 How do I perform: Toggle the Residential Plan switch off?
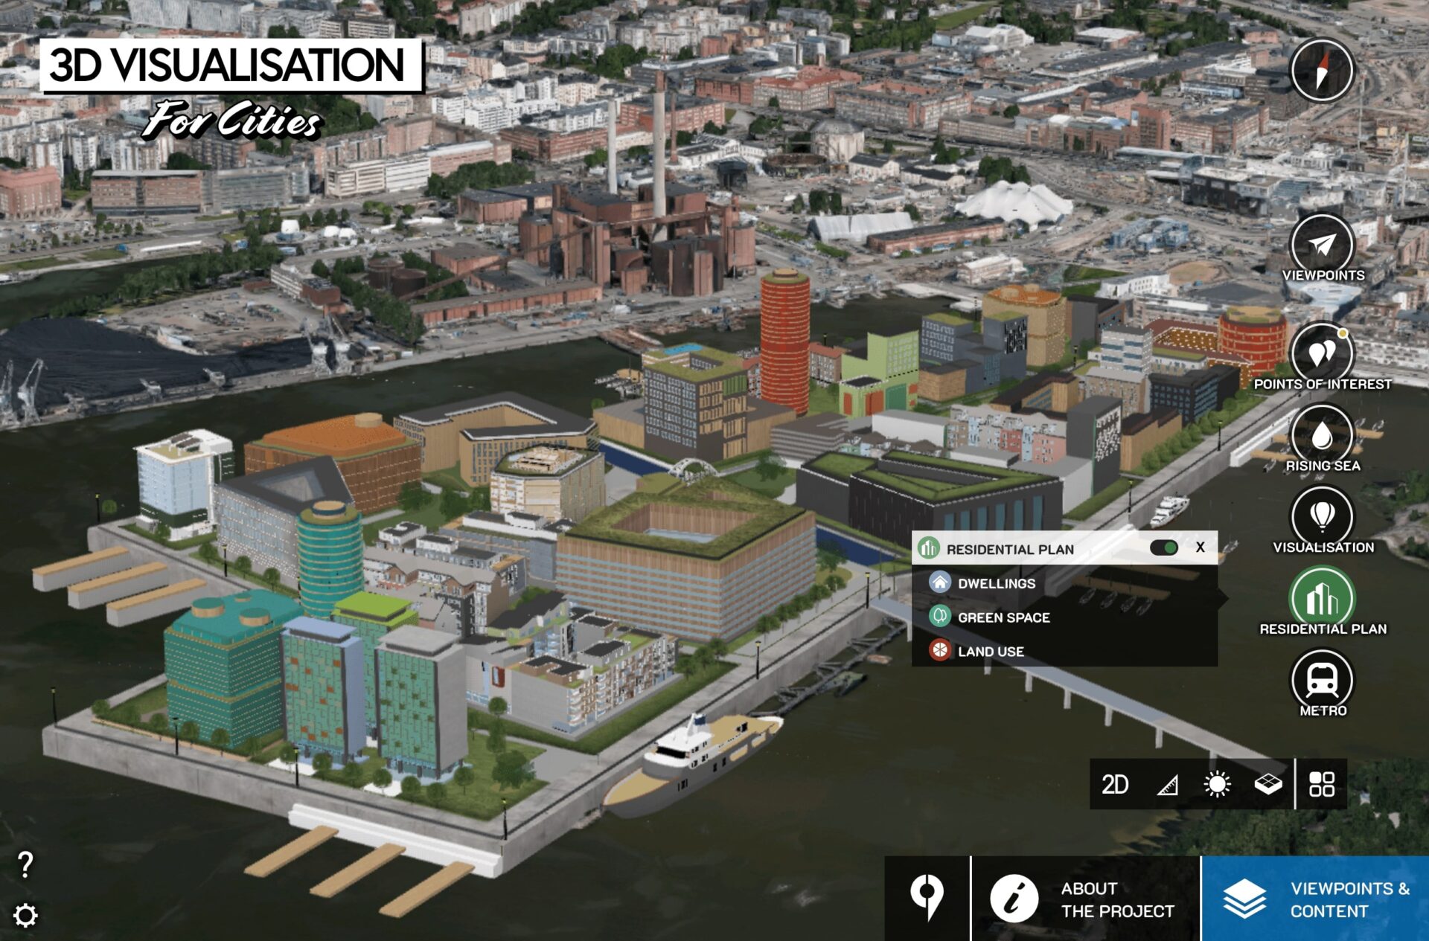point(1163,548)
